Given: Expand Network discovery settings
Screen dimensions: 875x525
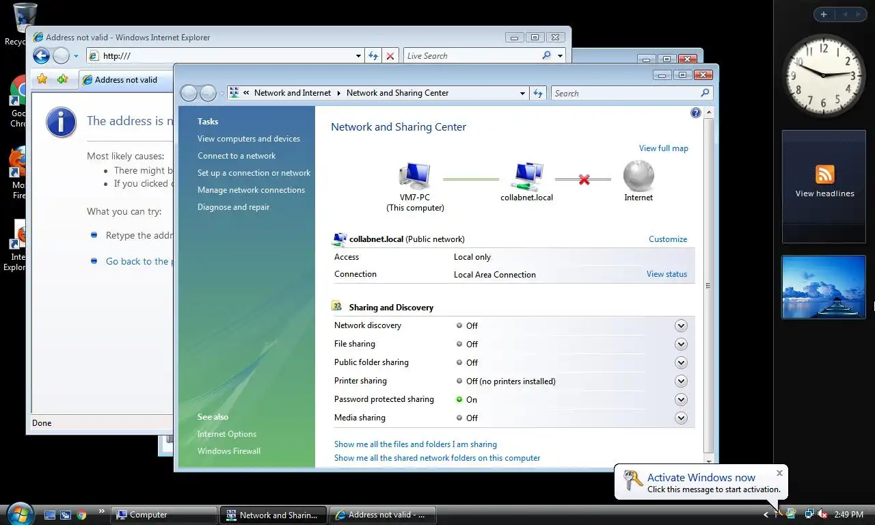Looking at the screenshot, I should [x=681, y=326].
